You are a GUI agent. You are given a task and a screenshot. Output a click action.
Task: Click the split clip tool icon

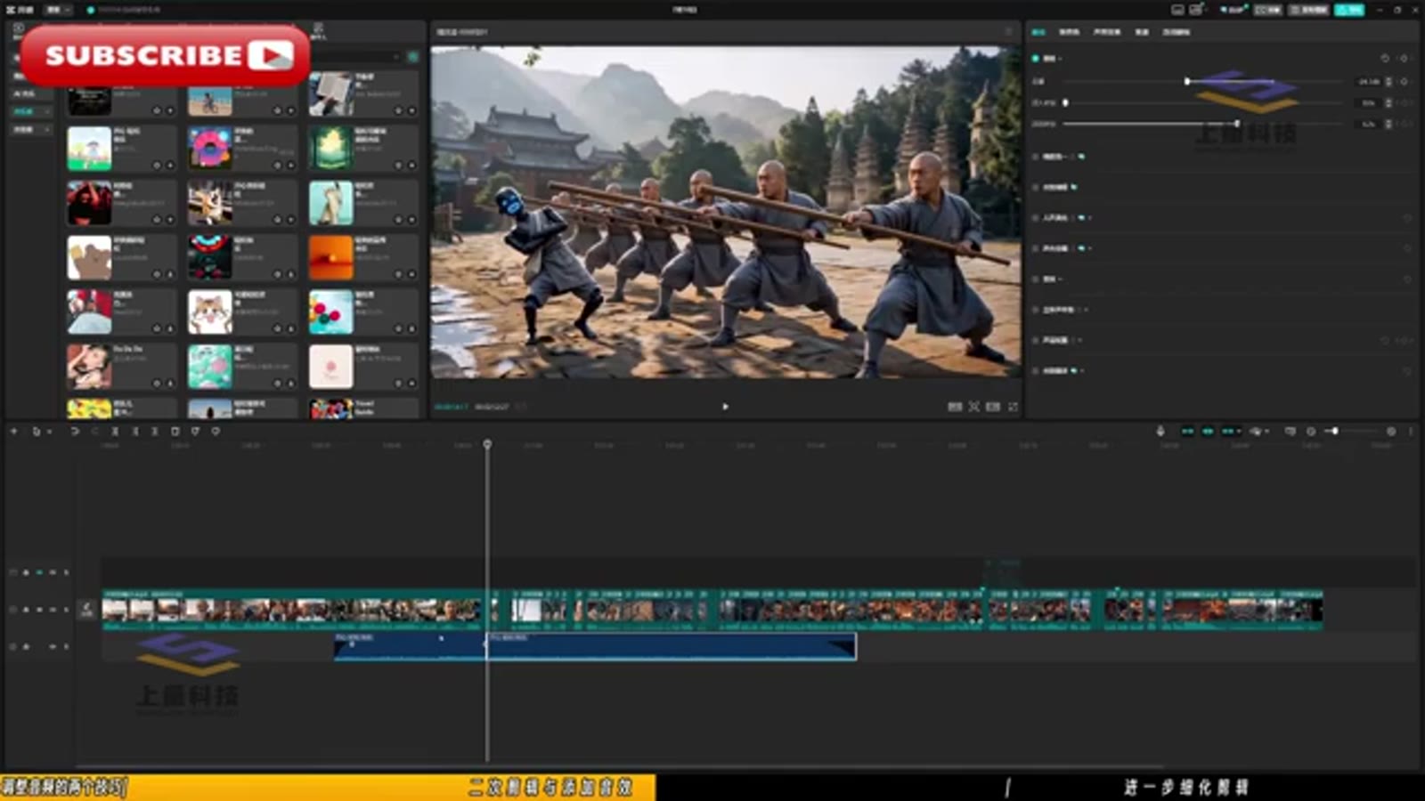[x=115, y=431]
